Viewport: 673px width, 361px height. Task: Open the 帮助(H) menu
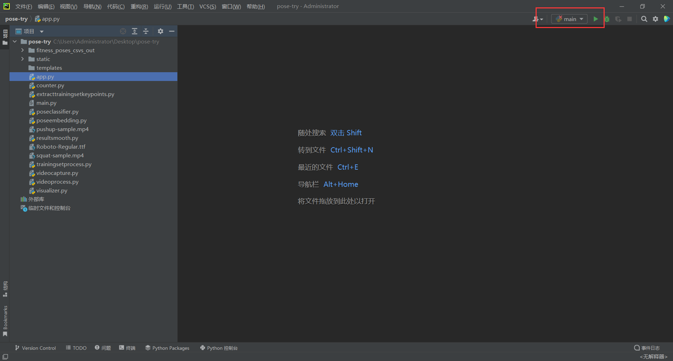(256, 6)
